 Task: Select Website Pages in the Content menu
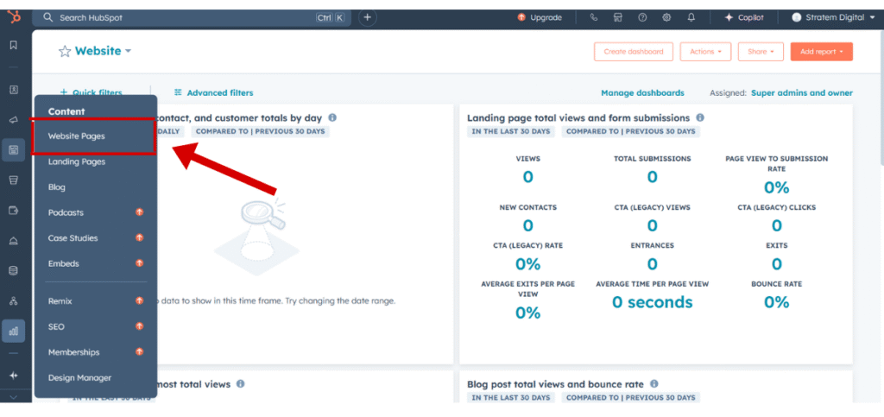(77, 136)
